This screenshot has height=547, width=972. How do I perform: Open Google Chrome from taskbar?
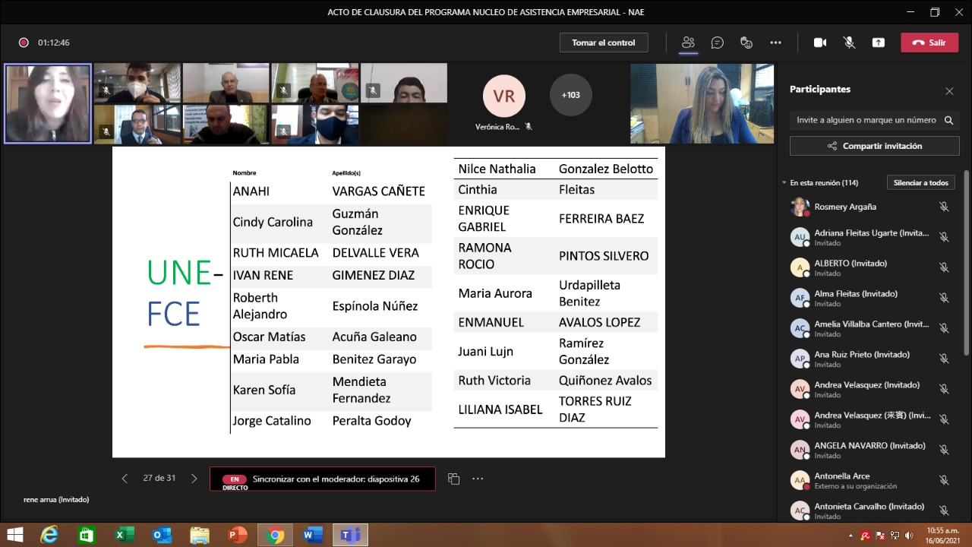275,535
